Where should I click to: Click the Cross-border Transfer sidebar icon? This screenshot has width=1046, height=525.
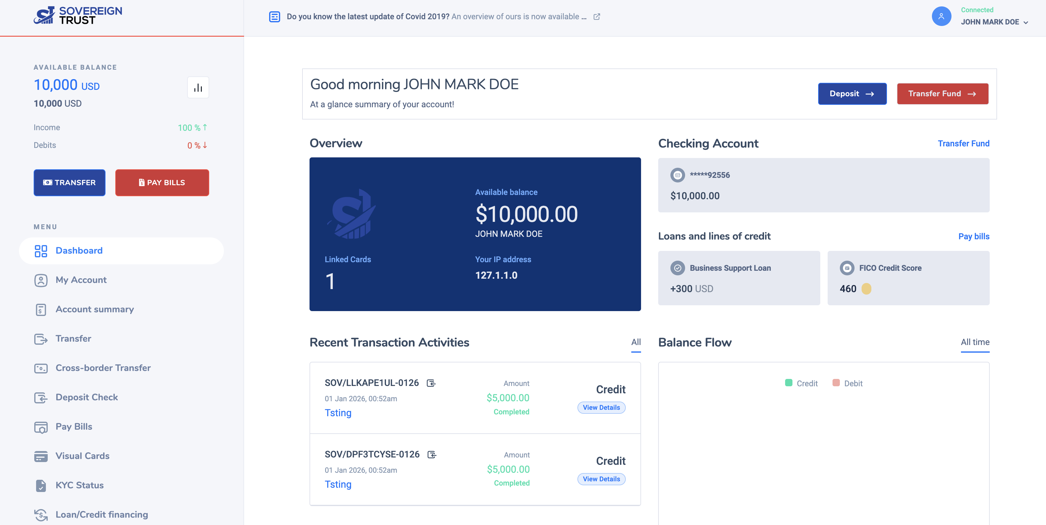[x=41, y=368]
